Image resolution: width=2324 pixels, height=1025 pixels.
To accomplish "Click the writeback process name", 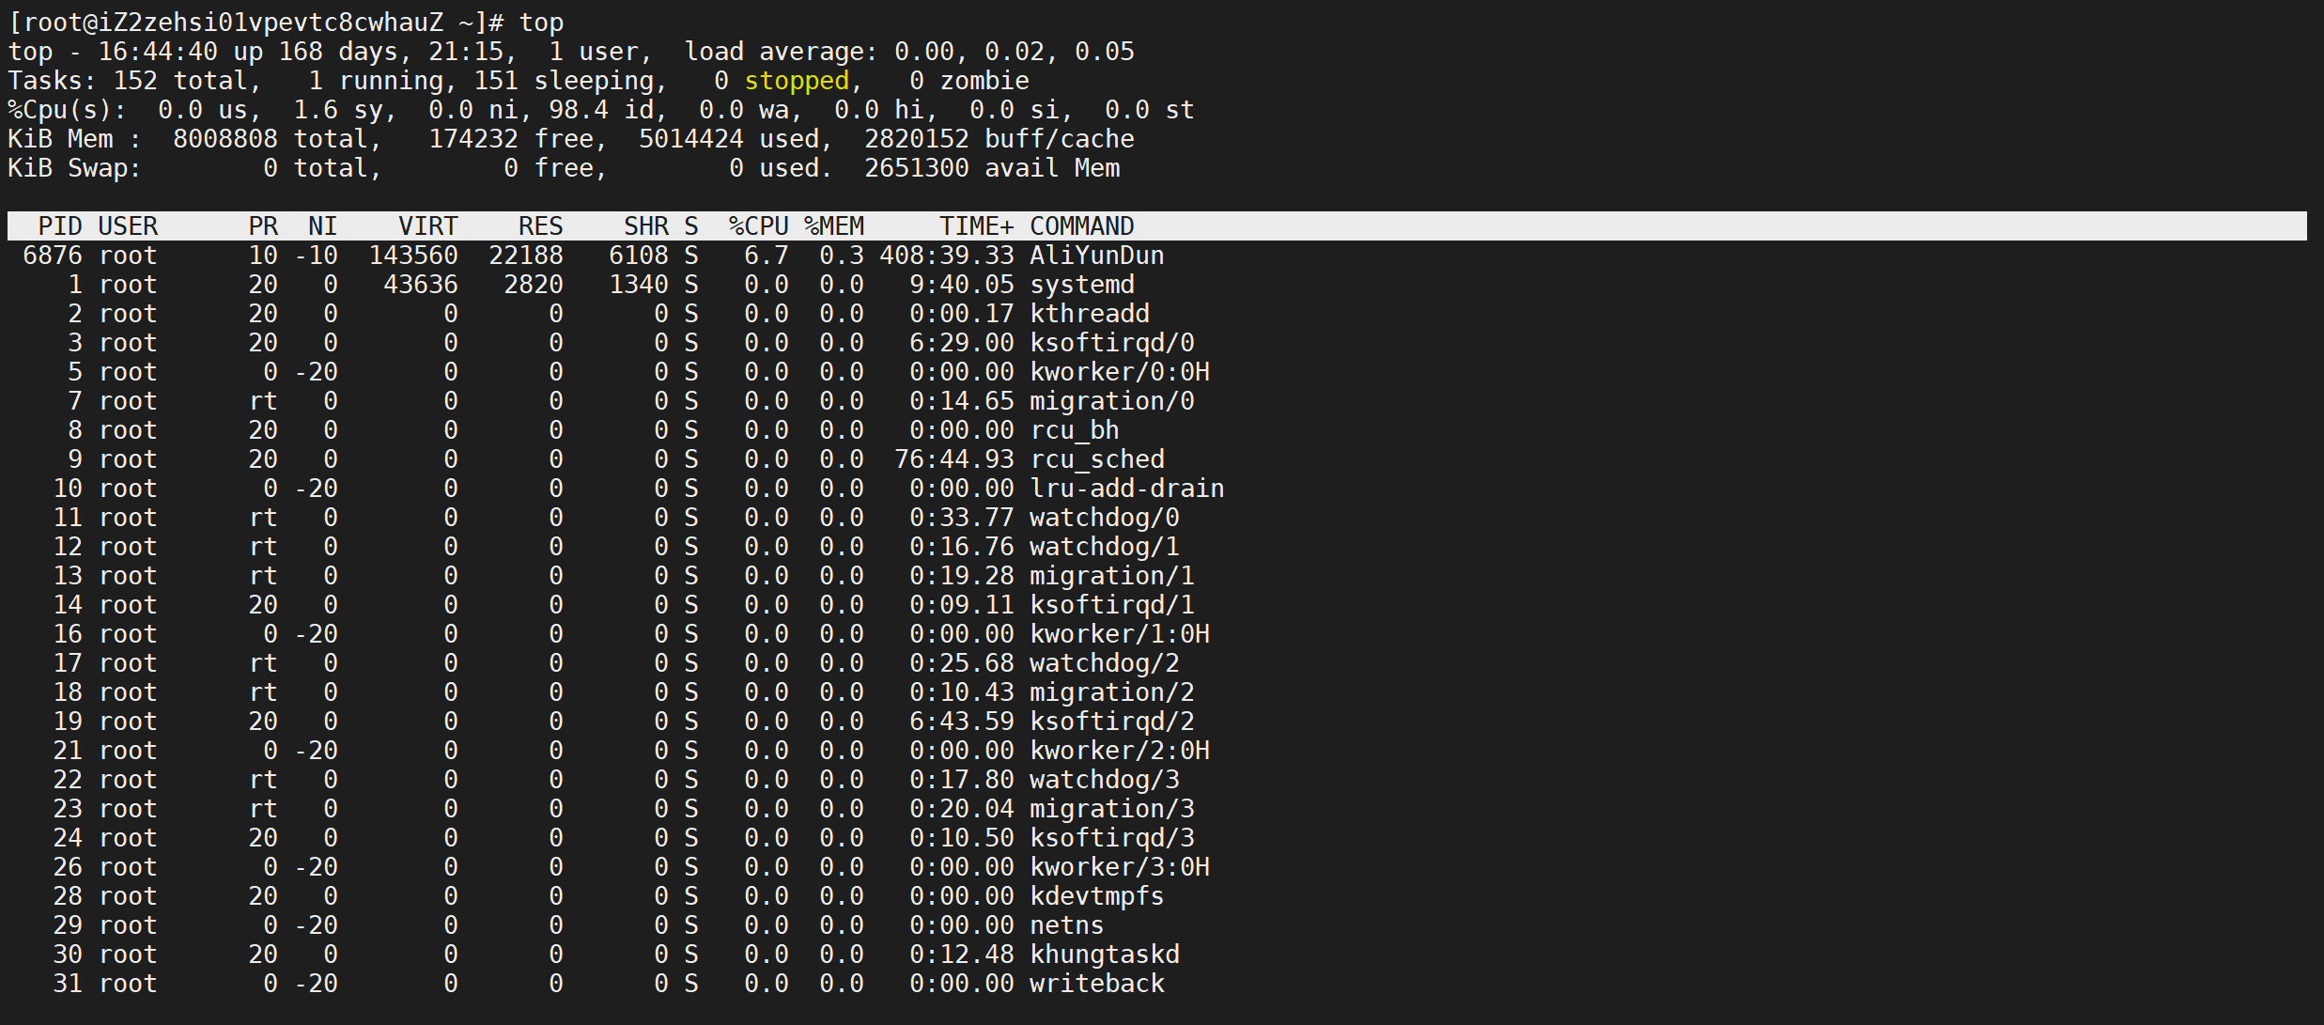I will coord(1096,984).
